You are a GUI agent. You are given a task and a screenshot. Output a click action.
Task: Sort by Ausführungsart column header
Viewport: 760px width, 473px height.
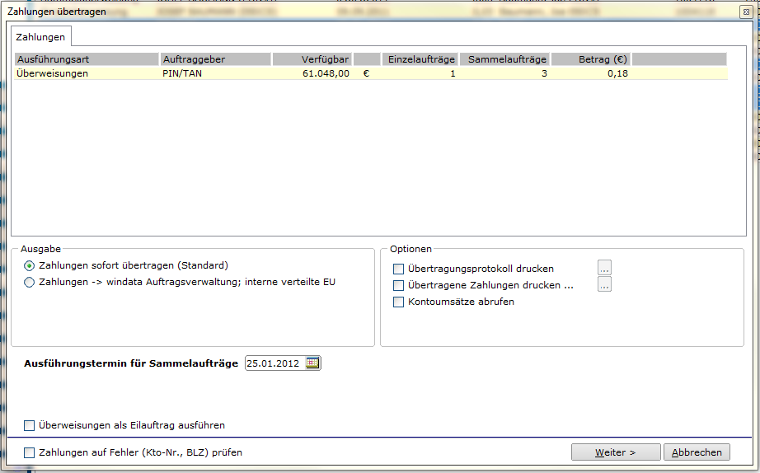(87, 59)
